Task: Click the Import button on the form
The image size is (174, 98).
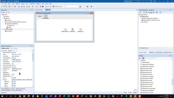Action: pos(40,16)
